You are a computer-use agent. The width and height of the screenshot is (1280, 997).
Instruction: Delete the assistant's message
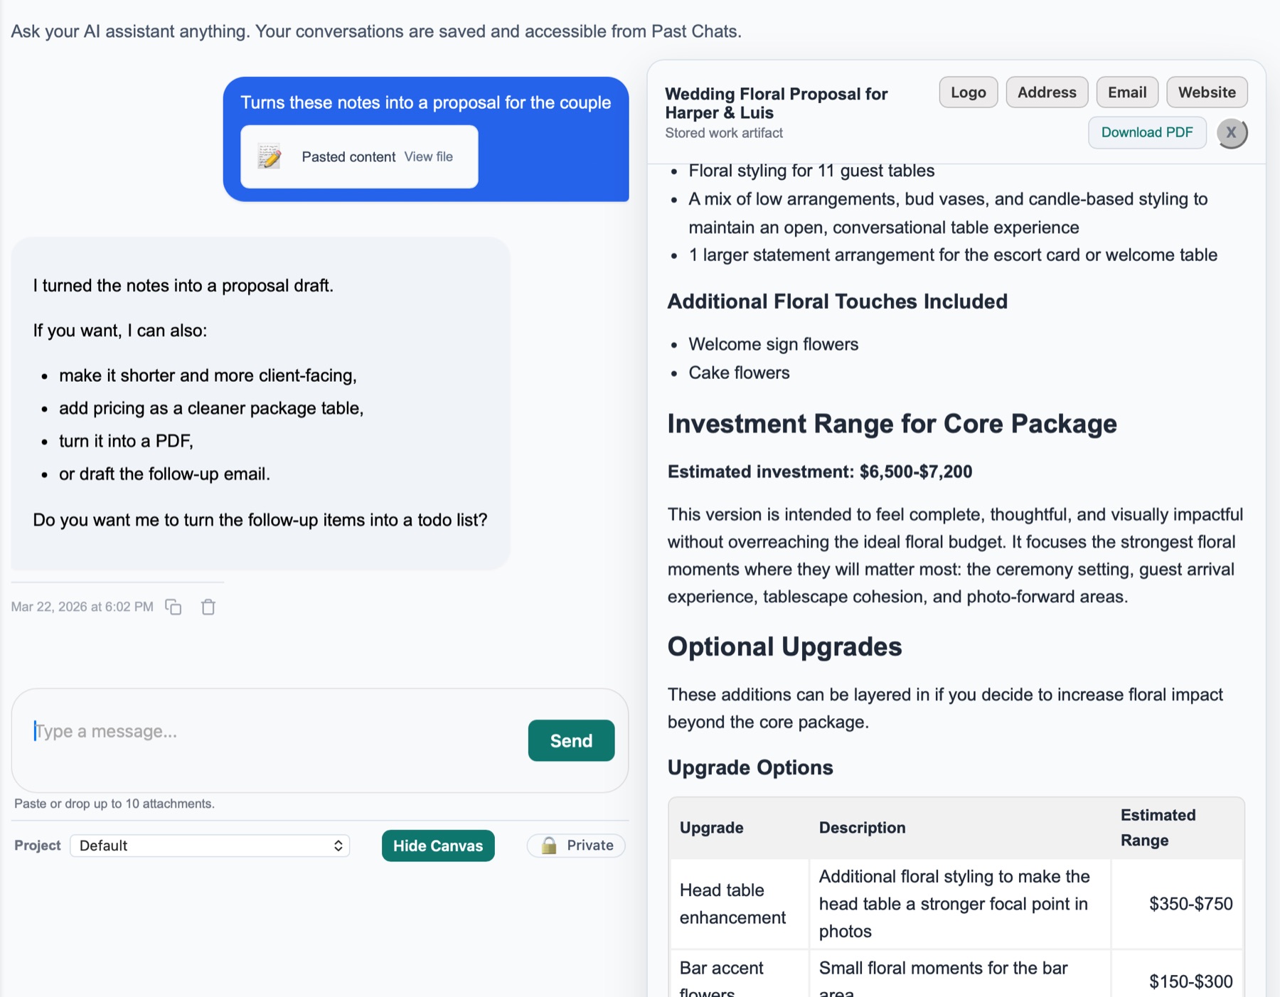(x=208, y=607)
